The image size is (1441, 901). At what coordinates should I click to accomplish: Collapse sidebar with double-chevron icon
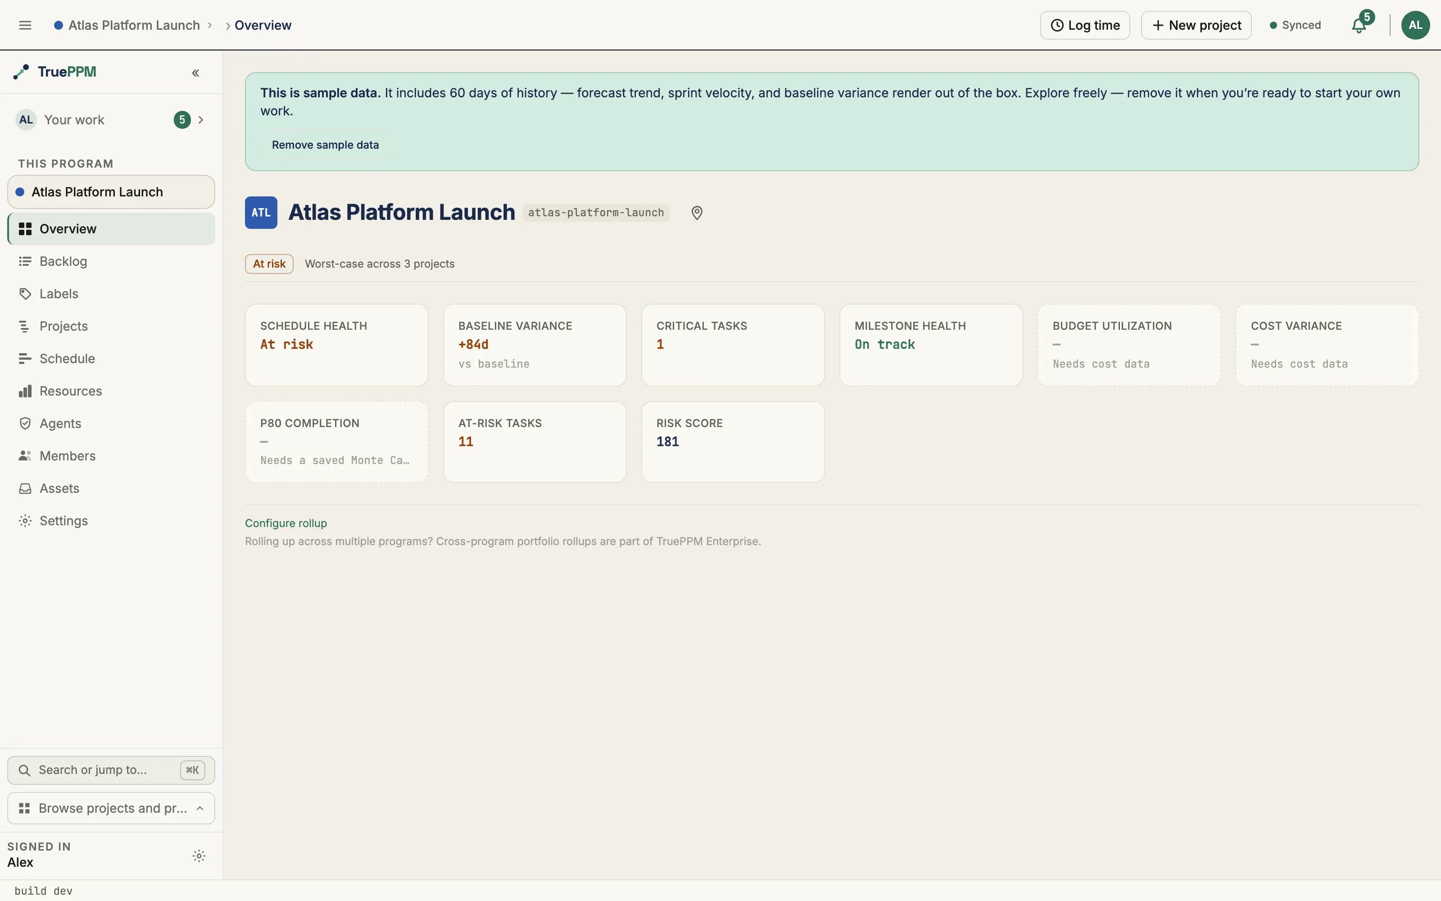click(195, 73)
